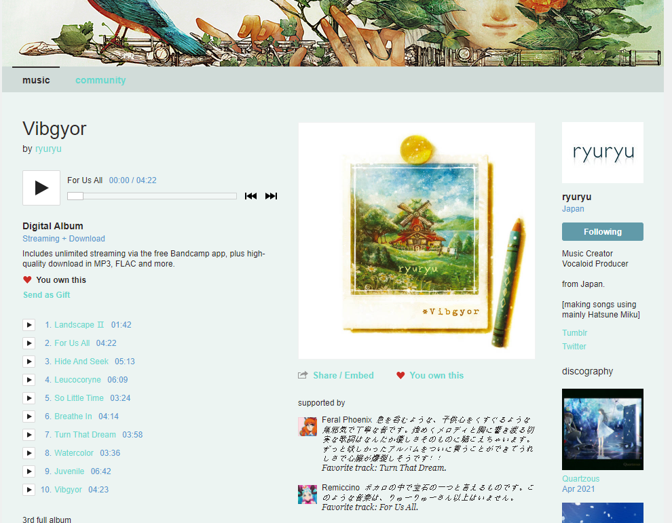
Task: Play track 5 So Little Time
Action: 29,398
